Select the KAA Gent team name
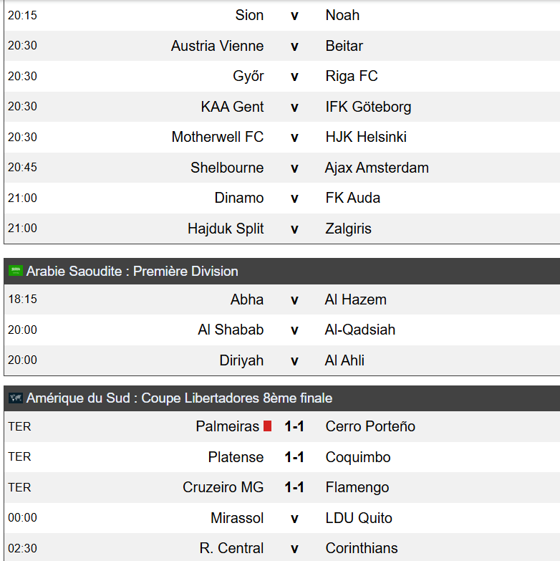 [232, 107]
